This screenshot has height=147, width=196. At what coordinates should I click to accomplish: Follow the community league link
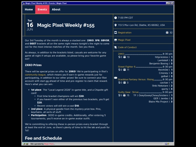click(35, 75)
